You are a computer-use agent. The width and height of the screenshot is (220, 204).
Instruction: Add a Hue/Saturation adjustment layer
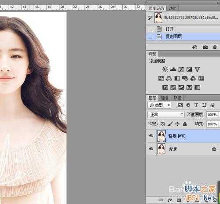click(x=161, y=78)
